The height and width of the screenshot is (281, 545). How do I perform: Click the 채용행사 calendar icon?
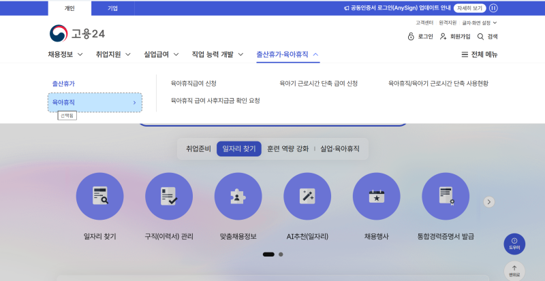click(377, 196)
